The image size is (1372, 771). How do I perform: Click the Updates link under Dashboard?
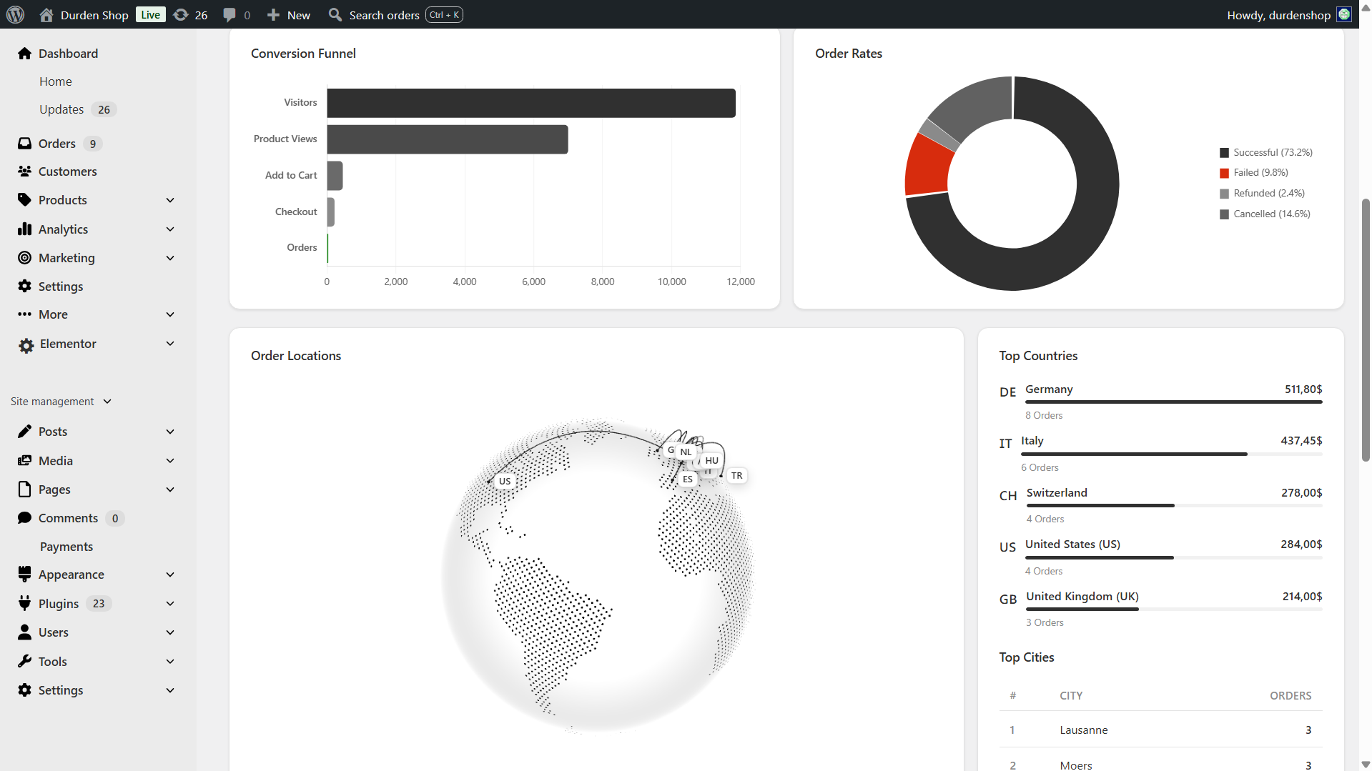[61, 109]
